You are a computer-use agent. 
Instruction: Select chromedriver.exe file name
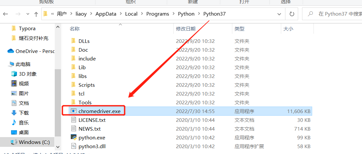99,111
